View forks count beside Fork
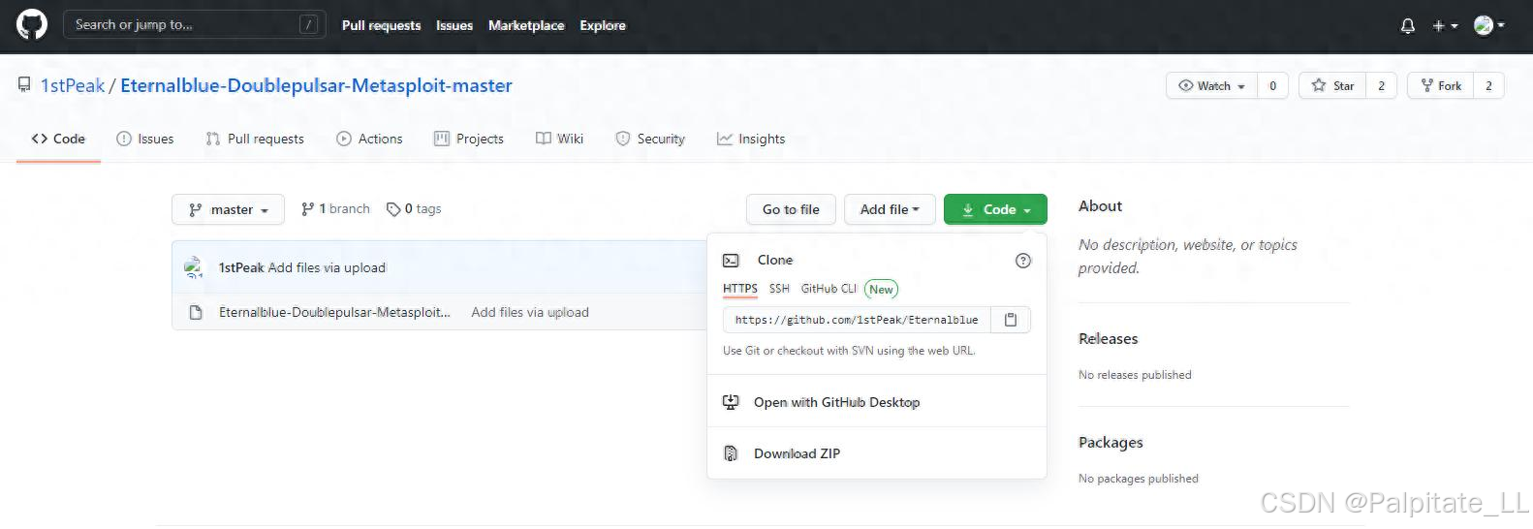The image size is (1533, 529). [1489, 86]
